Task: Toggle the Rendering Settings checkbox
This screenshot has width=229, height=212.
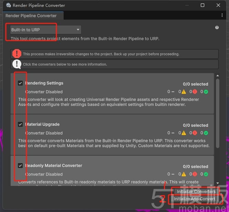Action: click(x=20, y=83)
